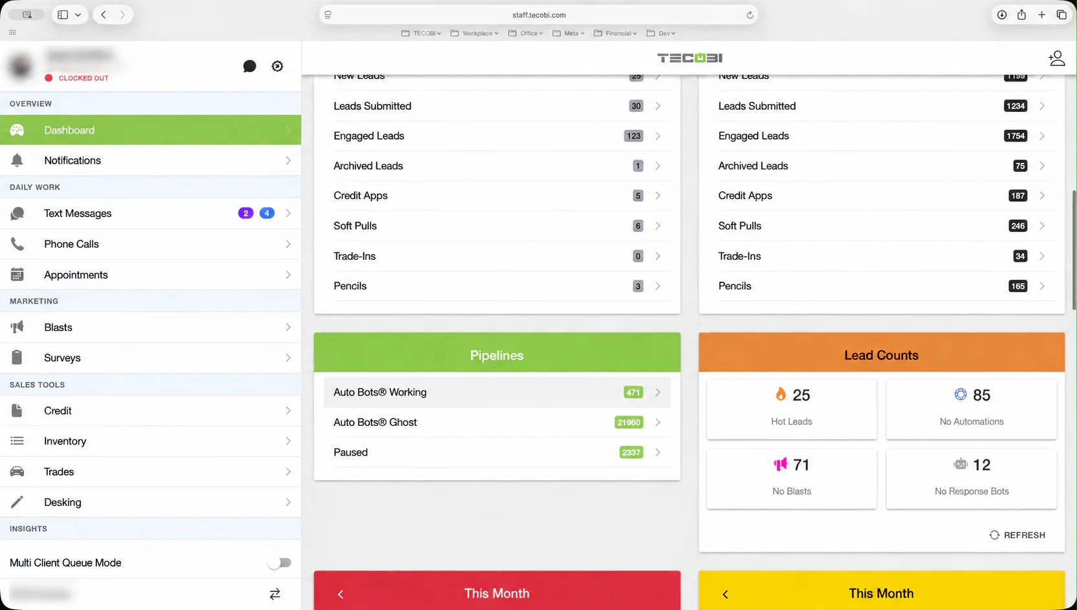Open the Office bookmarks folder dropdown

point(525,34)
